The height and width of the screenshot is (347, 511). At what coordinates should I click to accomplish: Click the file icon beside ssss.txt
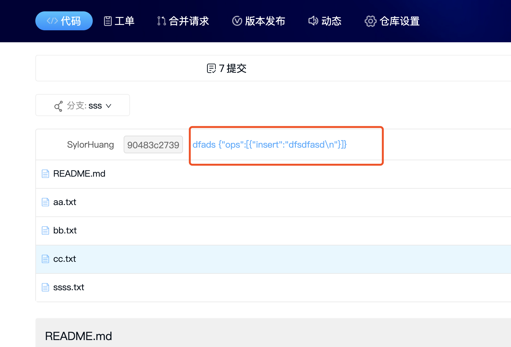[45, 287]
